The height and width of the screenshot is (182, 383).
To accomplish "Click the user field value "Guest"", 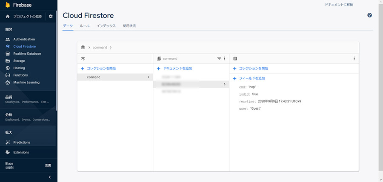I will pyautogui.click(x=255, y=108).
